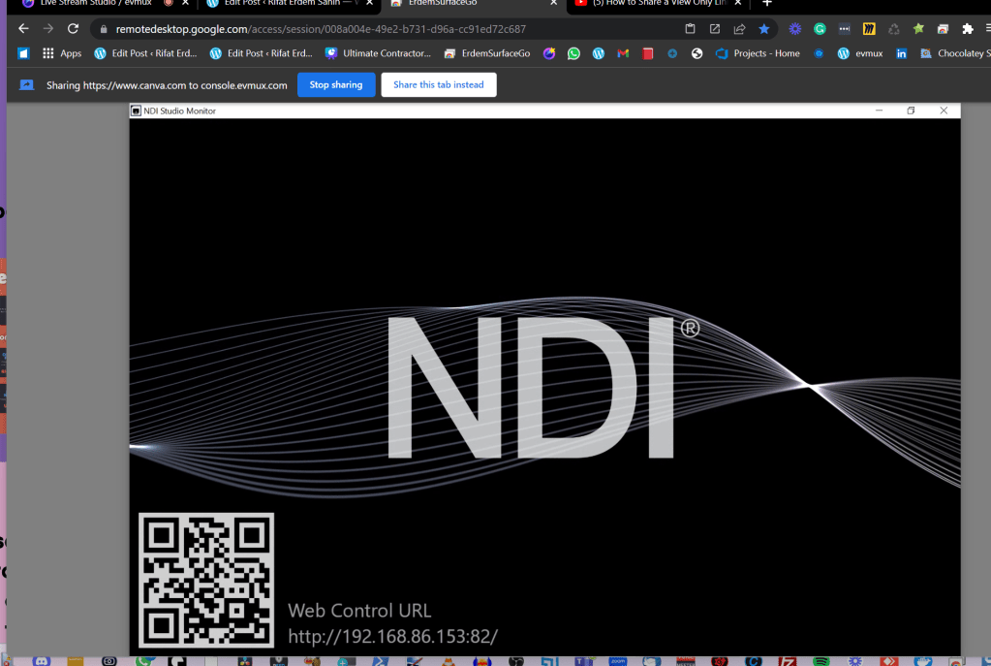This screenshot has width=991, height=666.
Task: Click the screen-sharing indicator icon
Action: [x=26, y=84]
